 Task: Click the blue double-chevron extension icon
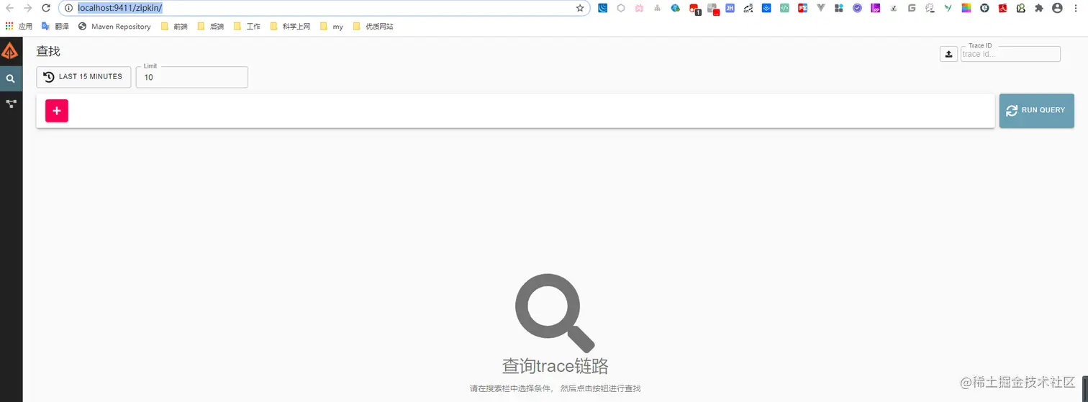766,8
